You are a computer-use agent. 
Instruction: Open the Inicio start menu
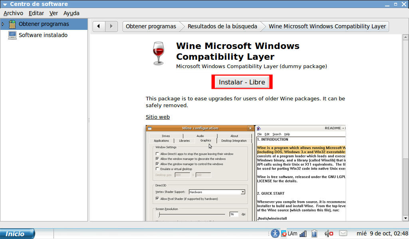pos(17,233)
